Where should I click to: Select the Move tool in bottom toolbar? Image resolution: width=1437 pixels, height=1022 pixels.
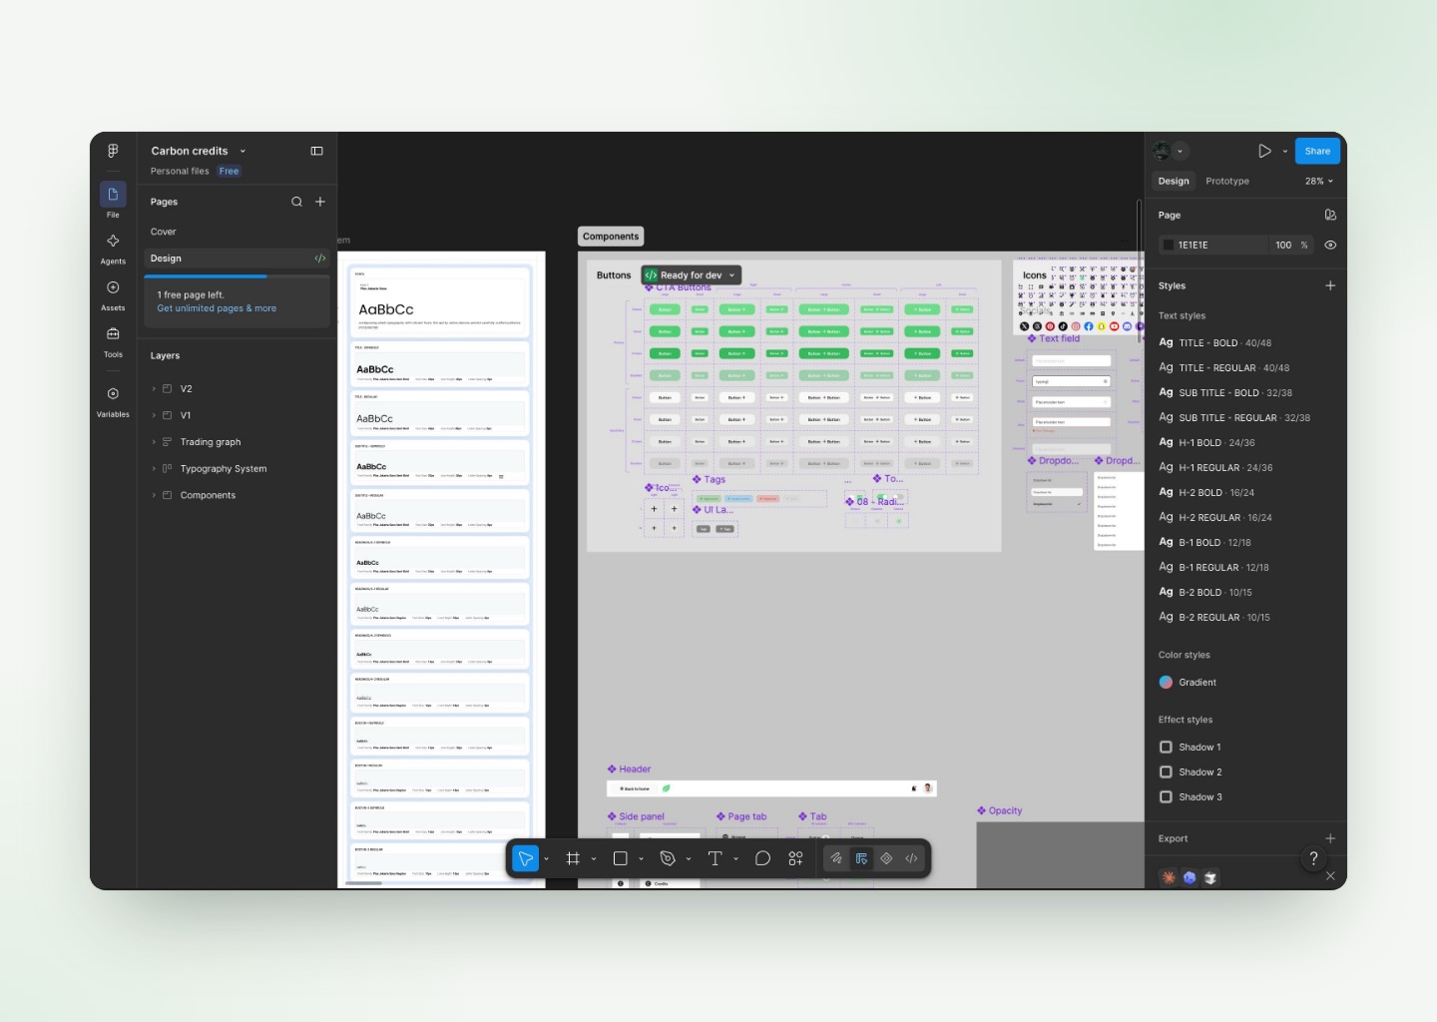(x=525, y=858)
